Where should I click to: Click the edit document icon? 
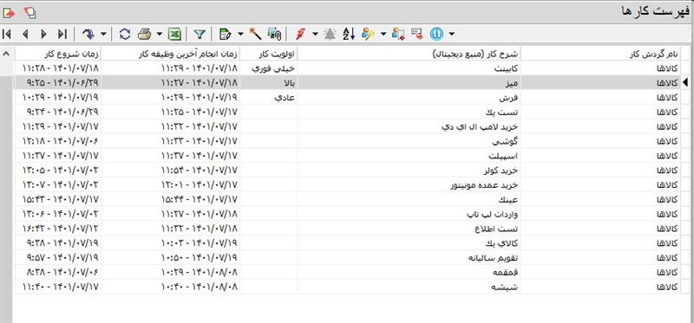pyautogui.click(x=226, y=34)
